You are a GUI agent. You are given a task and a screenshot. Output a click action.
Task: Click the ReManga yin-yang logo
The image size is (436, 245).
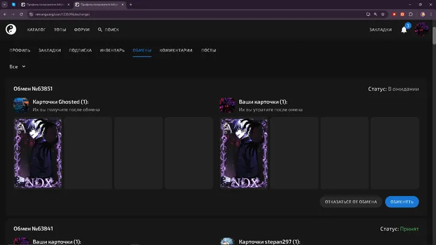[11, 29]
